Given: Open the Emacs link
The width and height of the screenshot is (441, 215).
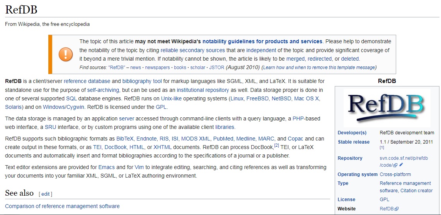Looking at the screenshot, I should [x=107, y=168].
